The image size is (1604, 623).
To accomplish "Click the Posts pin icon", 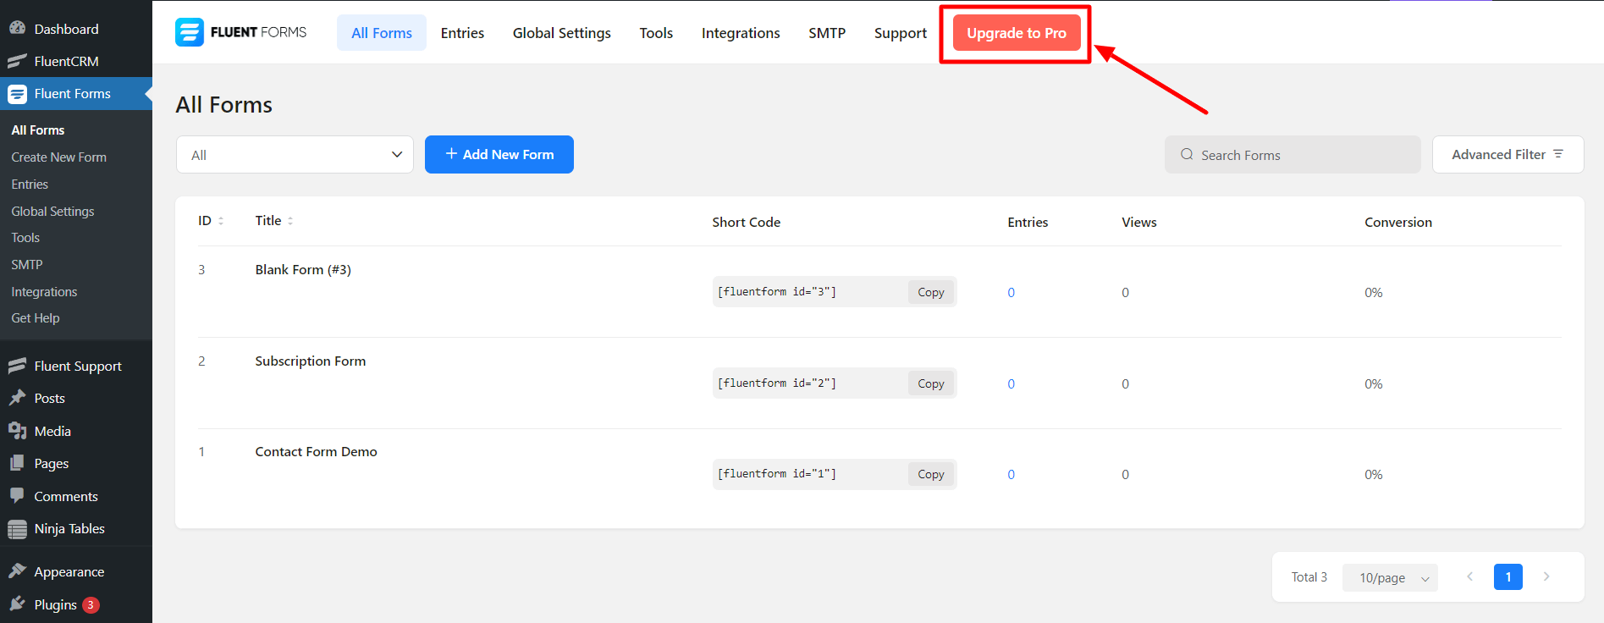I will tap(17, 398).
